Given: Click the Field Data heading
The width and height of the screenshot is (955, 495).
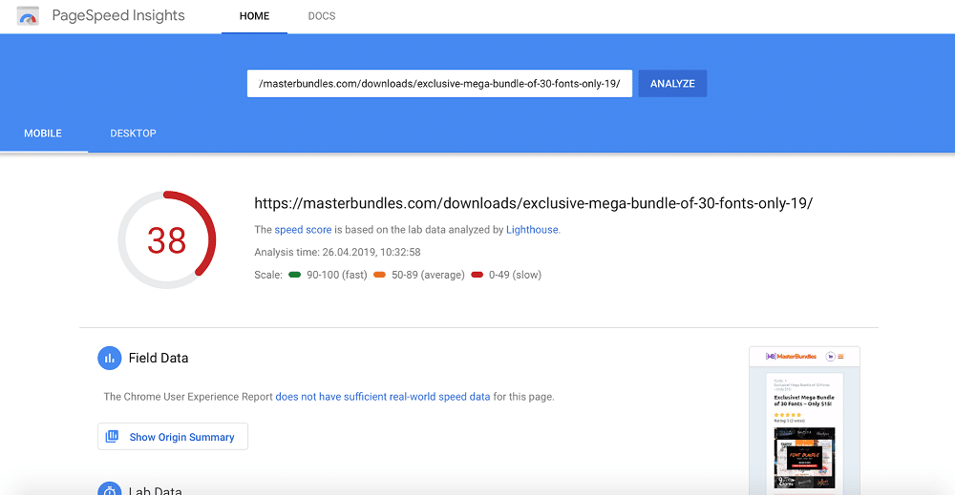Looking at the screenshot, I should pyautogui.click(x=159, y=359).
